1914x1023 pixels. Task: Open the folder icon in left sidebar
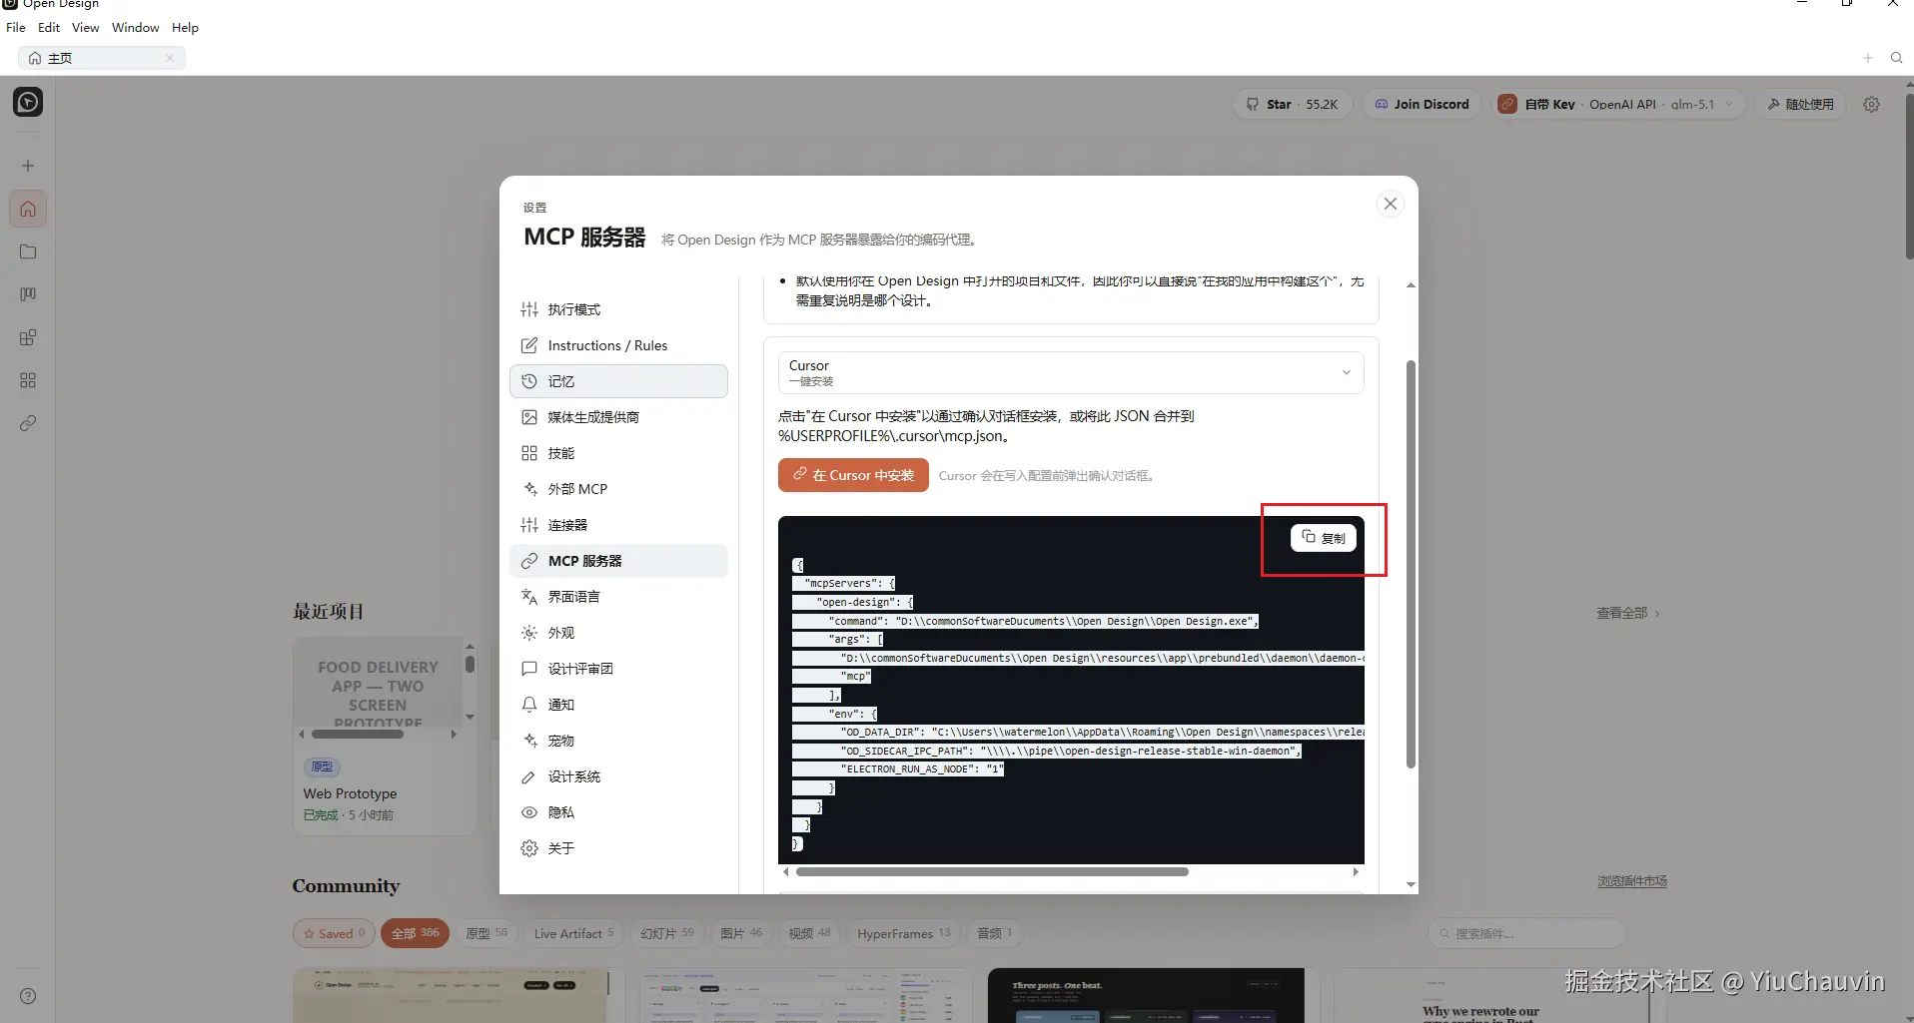pyautogui.click(x=28, y=252)
